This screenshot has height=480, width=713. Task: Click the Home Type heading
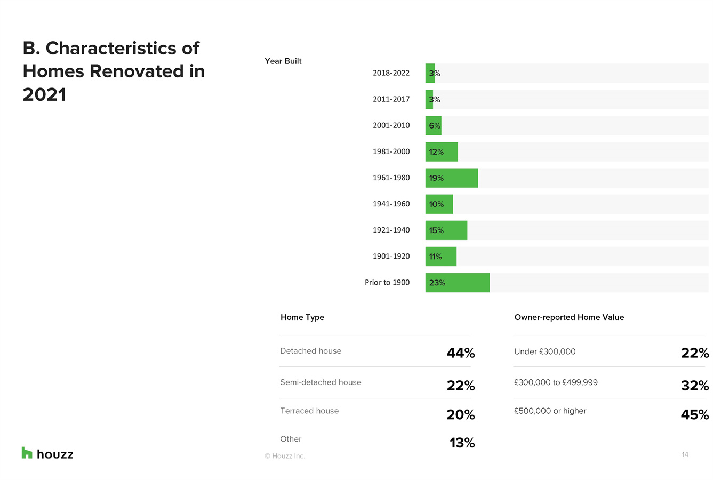[302, 317]
